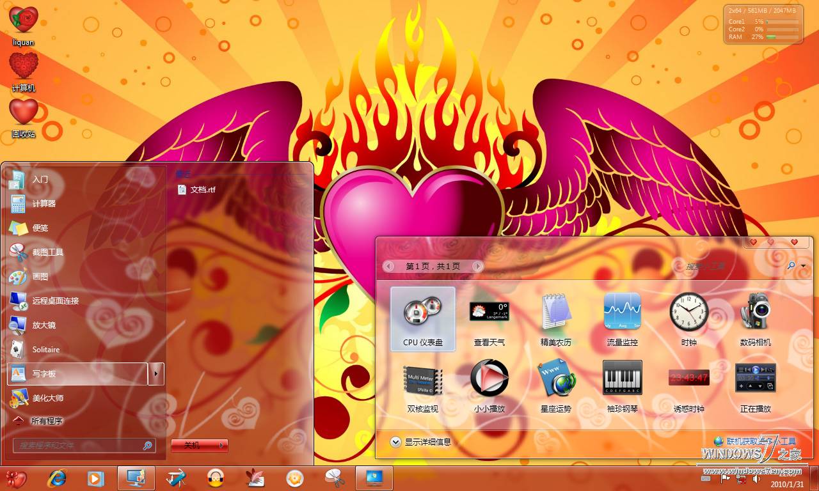Open the Action Center flag icon
Viewport: 819px width, 491px height.
726,478
